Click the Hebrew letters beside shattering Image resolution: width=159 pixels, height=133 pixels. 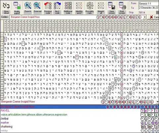coord(150,127)
